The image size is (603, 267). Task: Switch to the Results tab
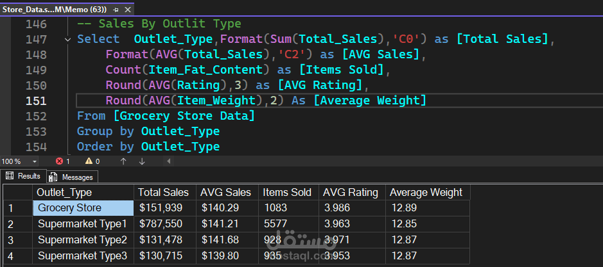[x=23, y=176]
